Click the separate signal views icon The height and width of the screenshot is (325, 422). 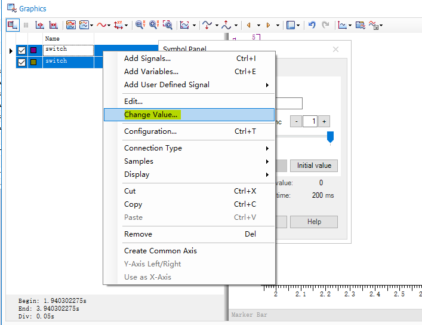[x=71, y=25]
